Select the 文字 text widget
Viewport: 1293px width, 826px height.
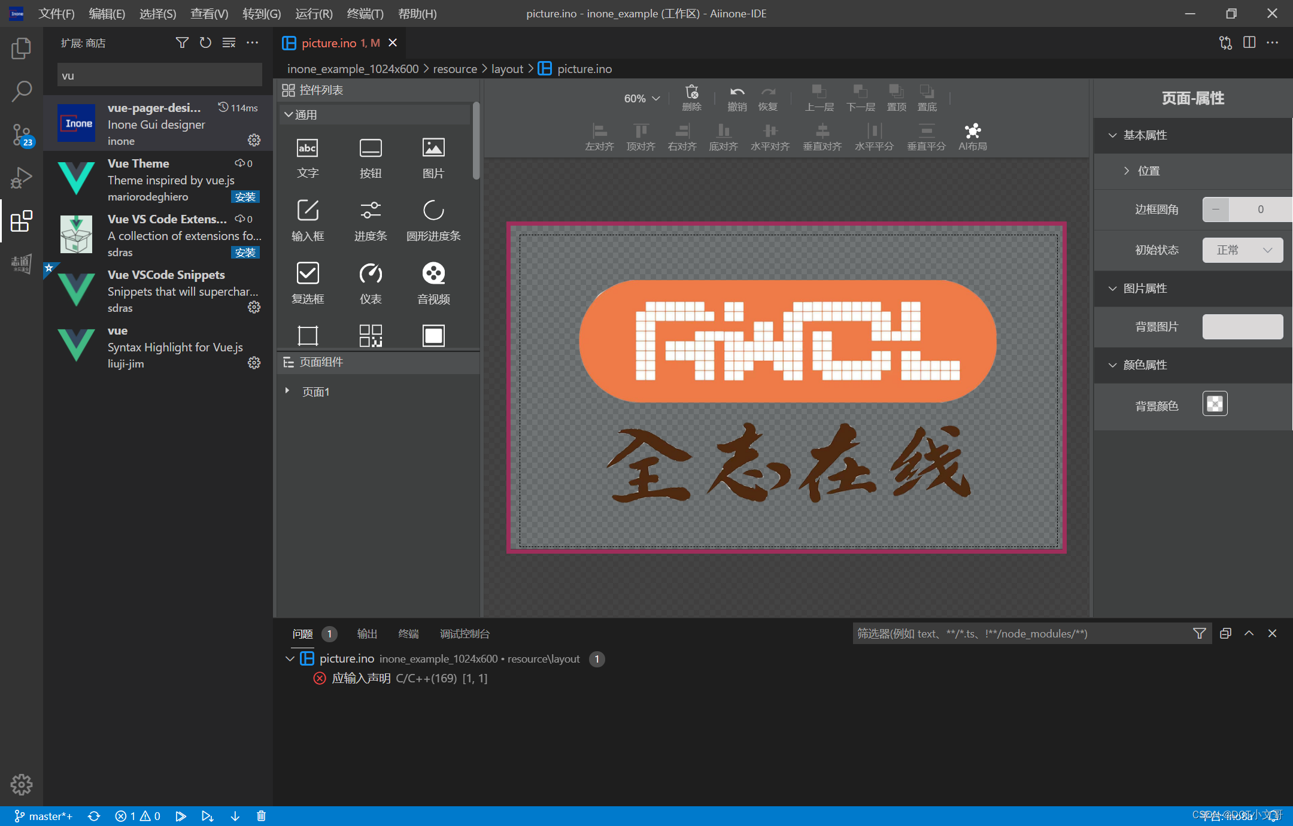(308, 157)
